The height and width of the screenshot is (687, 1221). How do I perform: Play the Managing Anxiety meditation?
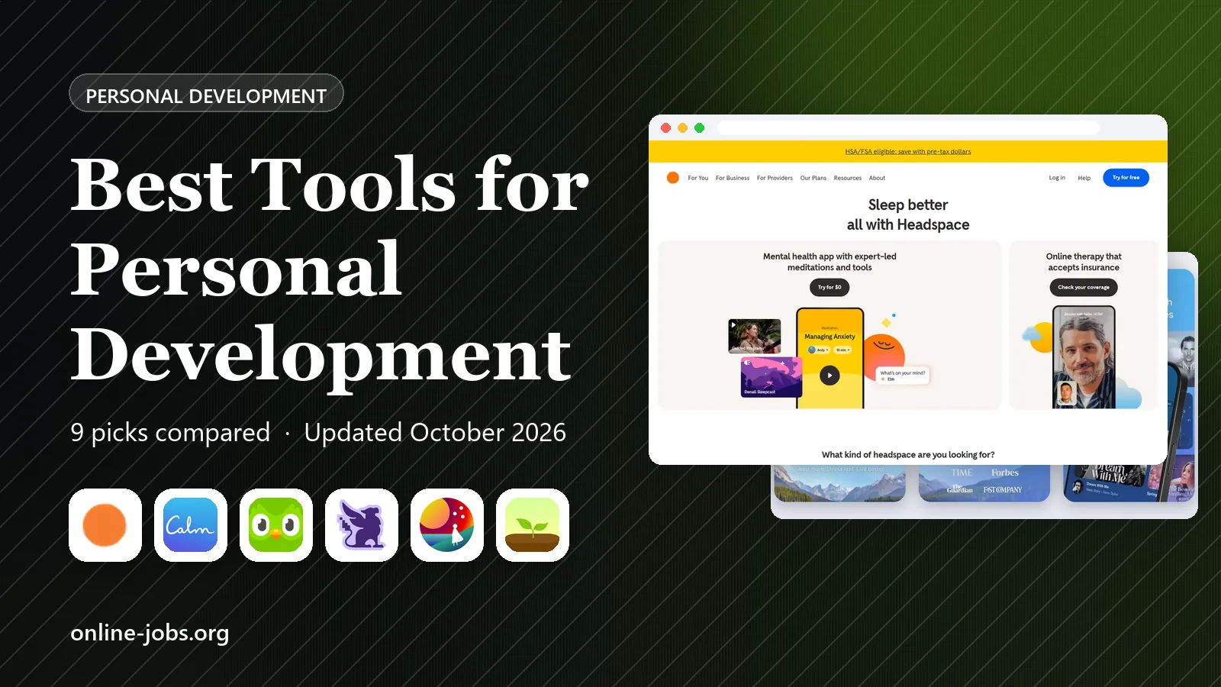[x=830, y=375]
